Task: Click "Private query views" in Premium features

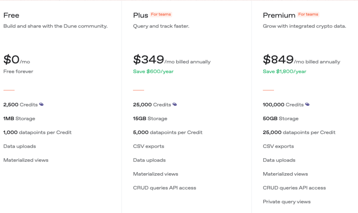Action: (287, 201)
